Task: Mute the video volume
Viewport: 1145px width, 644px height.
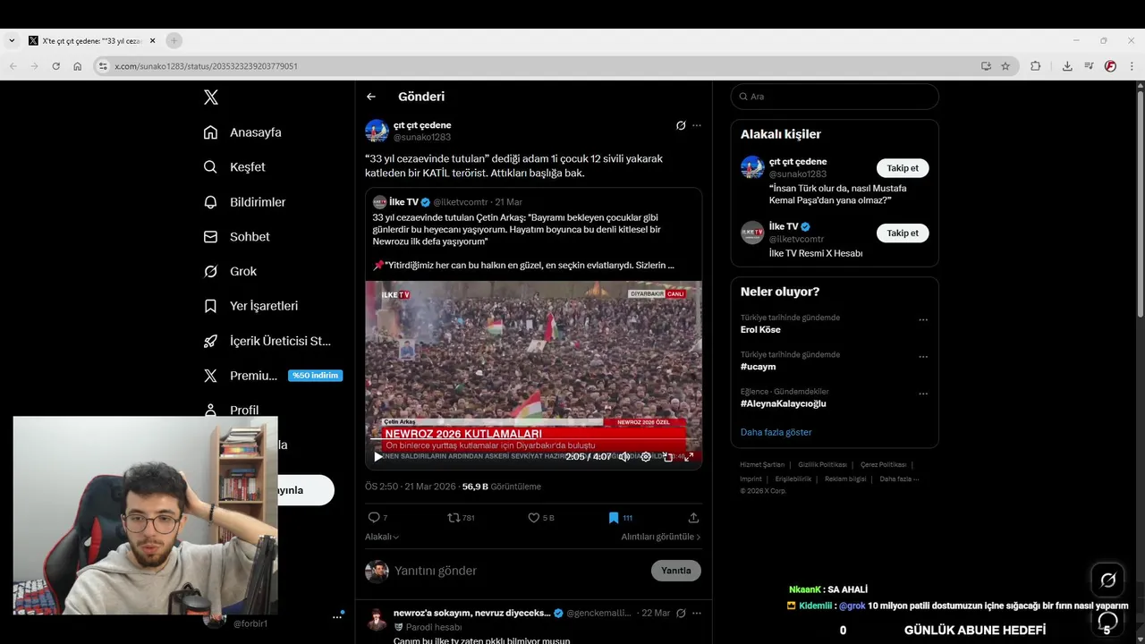Action: [x=624, y=456]
